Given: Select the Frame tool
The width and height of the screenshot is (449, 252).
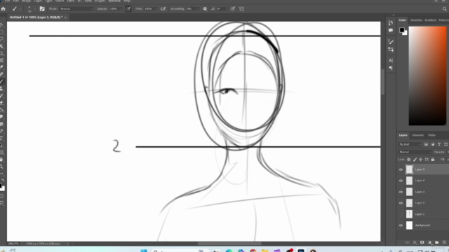Looking at the screenshot, I should [1, 60].
